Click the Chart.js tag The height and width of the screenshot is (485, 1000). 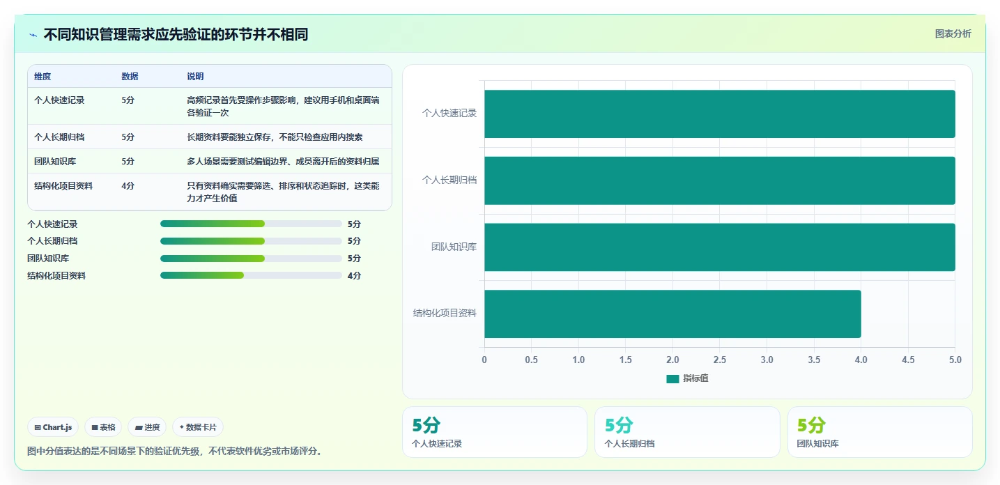click(x=53, y=427)
